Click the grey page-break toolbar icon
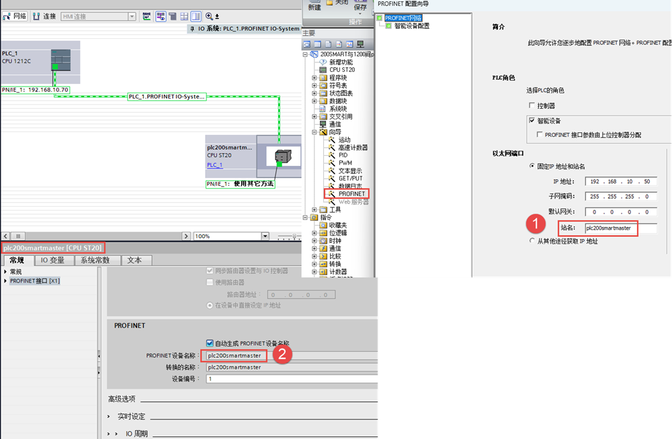This screenshot has height=439, width=672. coord(173,16)
